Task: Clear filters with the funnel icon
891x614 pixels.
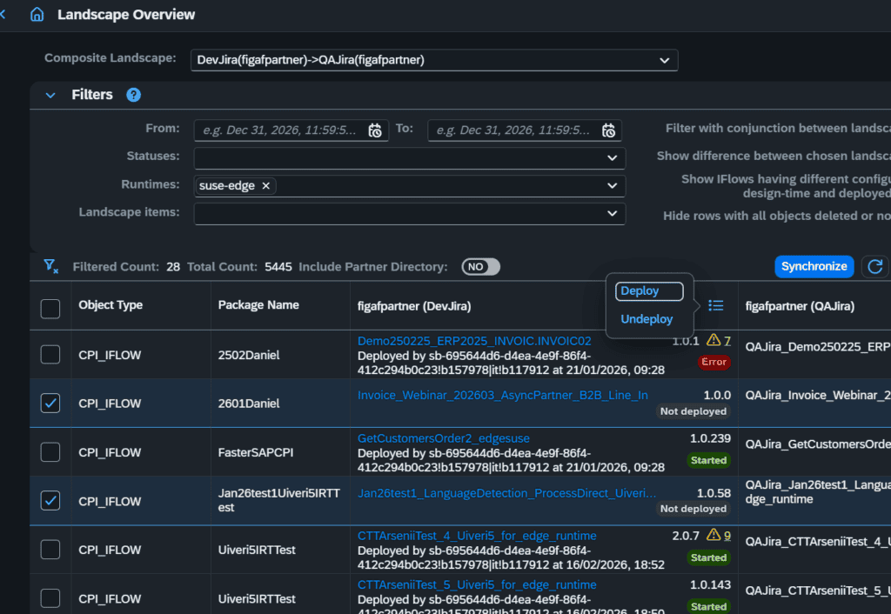Action: (50, 266)
